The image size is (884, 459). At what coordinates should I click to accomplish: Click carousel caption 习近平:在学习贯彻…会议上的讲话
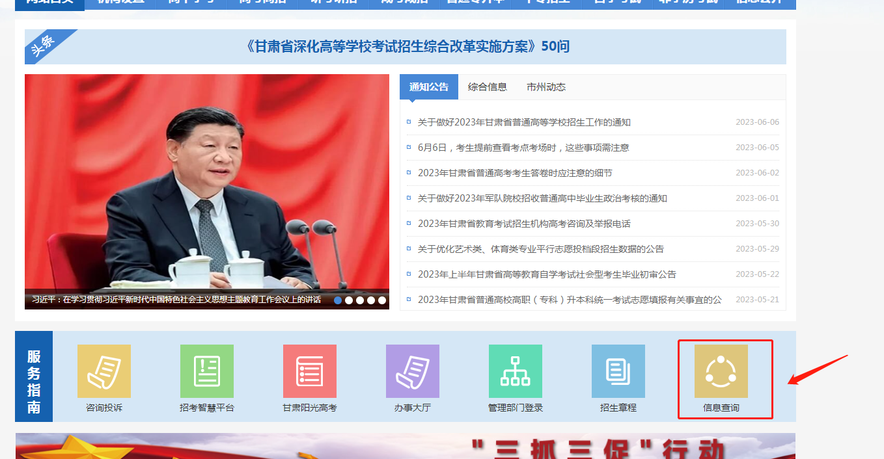[176, 300]
